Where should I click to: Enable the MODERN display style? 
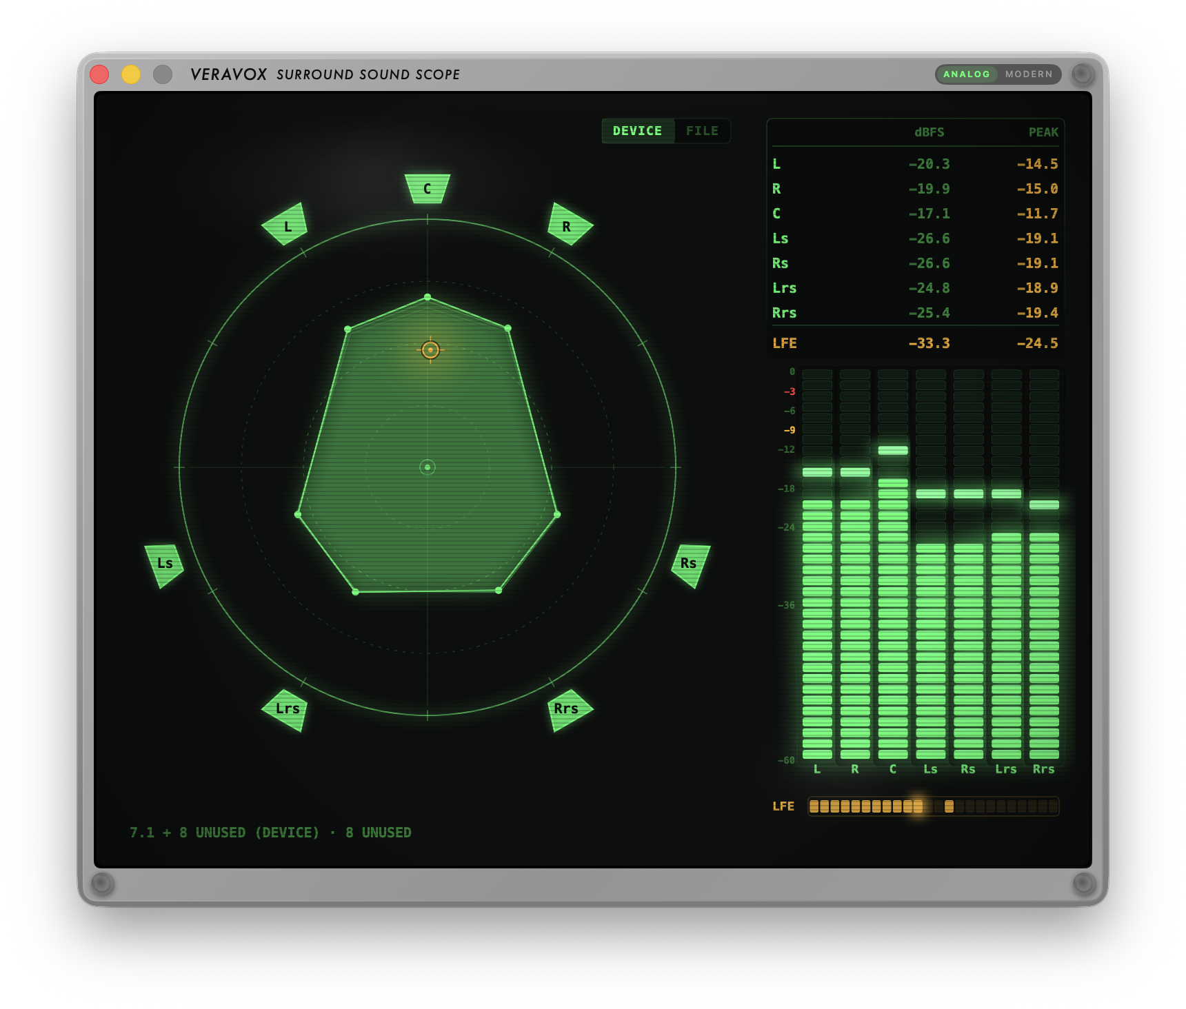pyautogui.click(x=1029, y=74)
